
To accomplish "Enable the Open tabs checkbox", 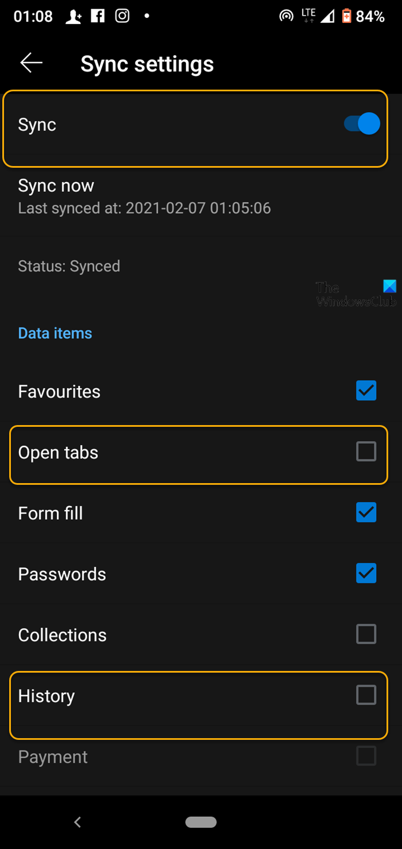I will point(366,452).
